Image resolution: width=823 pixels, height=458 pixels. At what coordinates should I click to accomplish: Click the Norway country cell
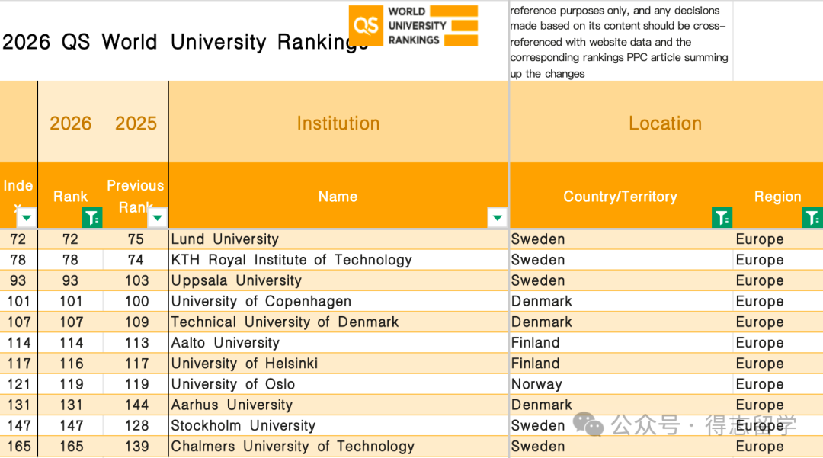pos(536,384)
